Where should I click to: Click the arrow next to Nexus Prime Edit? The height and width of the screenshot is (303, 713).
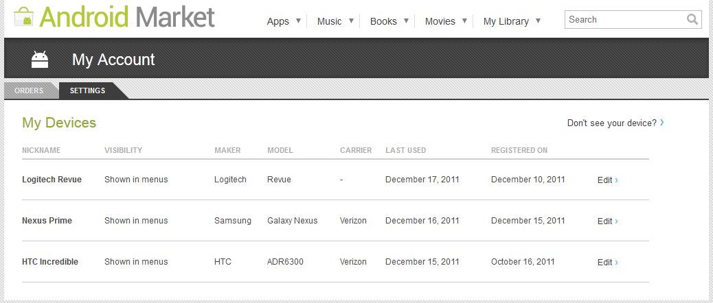616,221
